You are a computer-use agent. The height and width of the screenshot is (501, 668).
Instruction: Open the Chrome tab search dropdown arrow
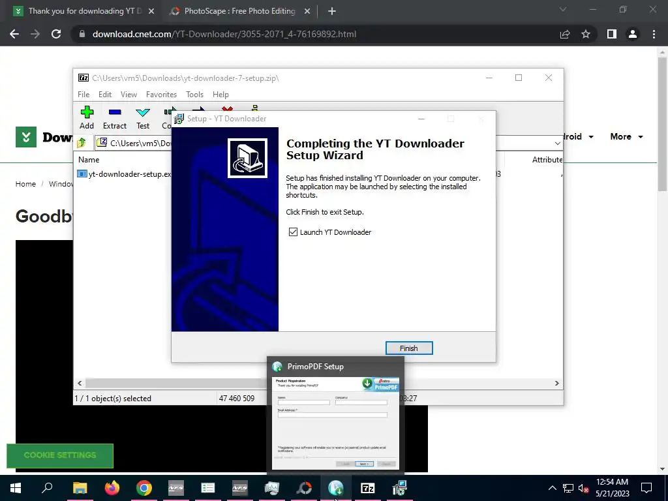(x=563, y=9)
